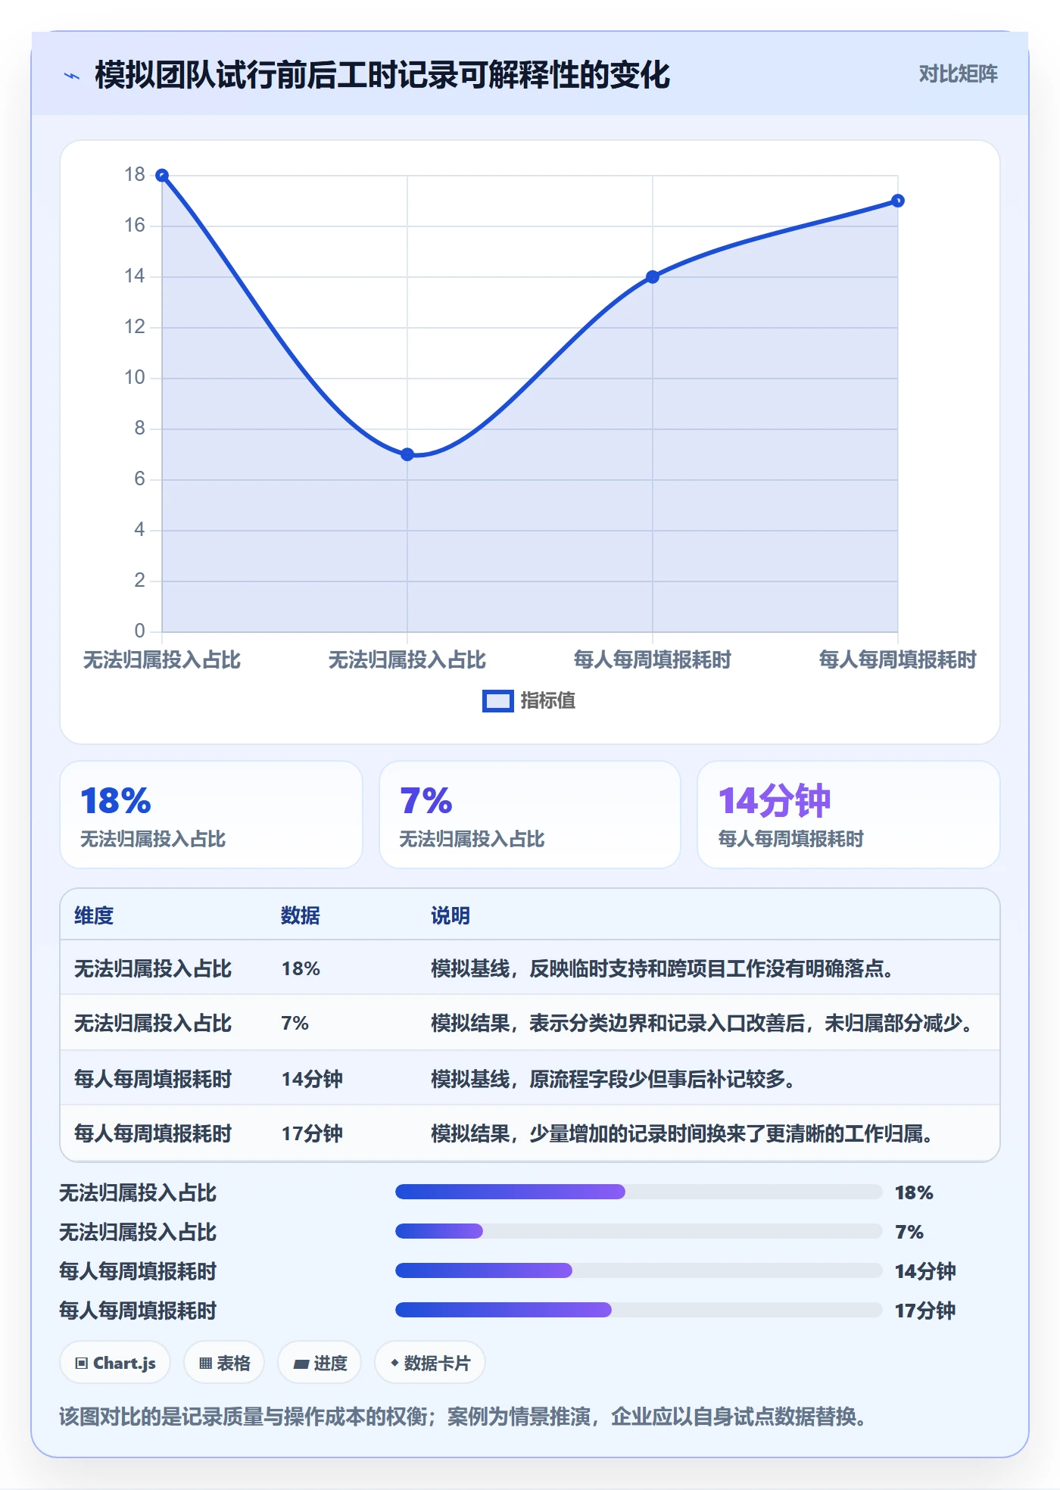Click the square icon in Chart.js chip

click(82, 1364)
